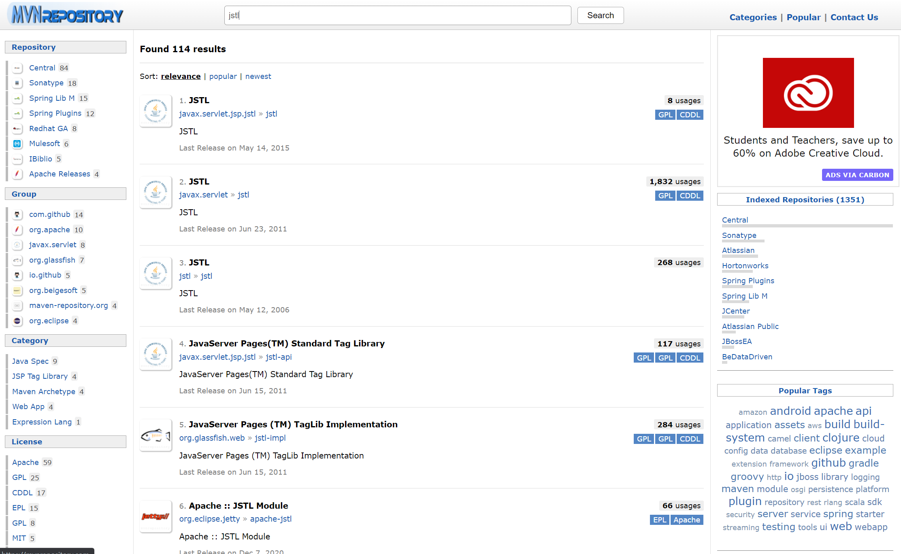
Task: Click the Apache Releases feather icon
Action: click(17, 174)
